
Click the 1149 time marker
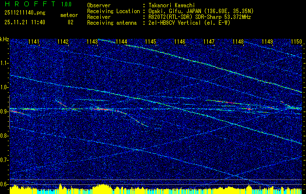pyautogui.click(x=267, y=42)
